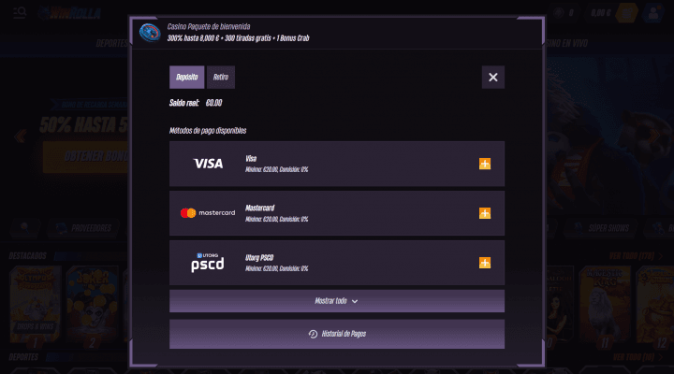The height and width of the screenshot is (374, 674).
Task: Click the header coin counter
Action: (x=564, y=13)
